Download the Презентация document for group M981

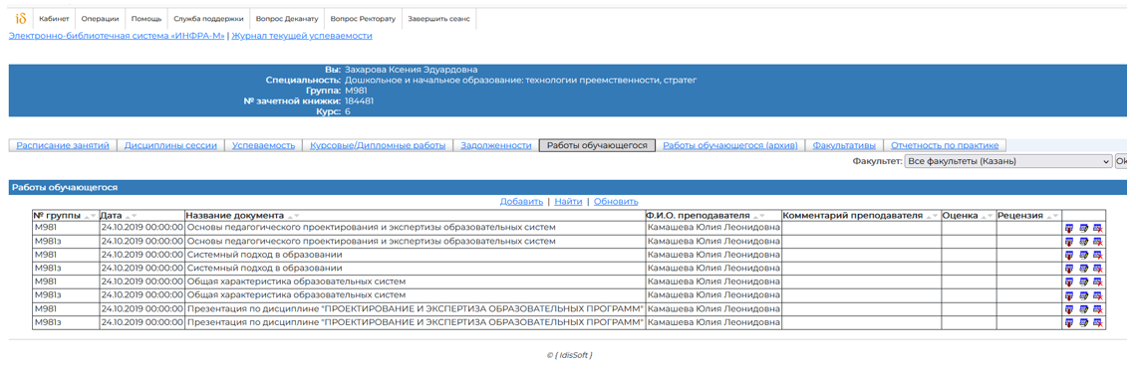[x=1069, y=309]
